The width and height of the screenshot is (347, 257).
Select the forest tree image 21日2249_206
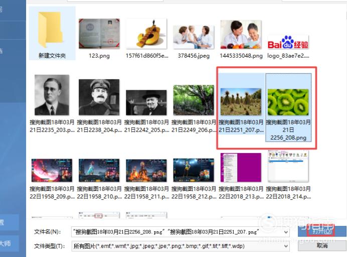(194, 100)
